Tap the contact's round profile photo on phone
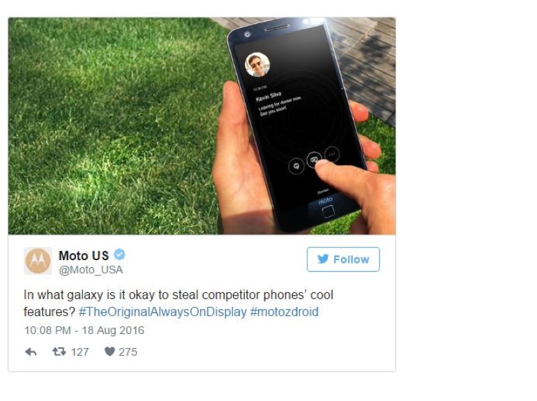This screenshot has width=537, height=401. click(257, 65)
